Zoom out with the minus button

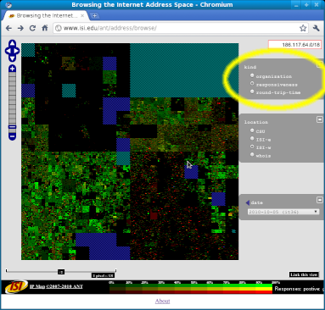(x=12, y=137)
